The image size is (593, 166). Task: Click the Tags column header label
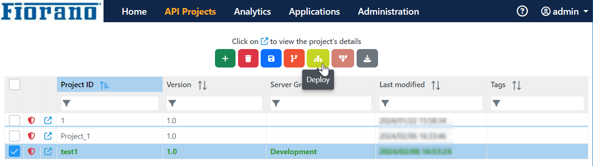tap(498, 85)
